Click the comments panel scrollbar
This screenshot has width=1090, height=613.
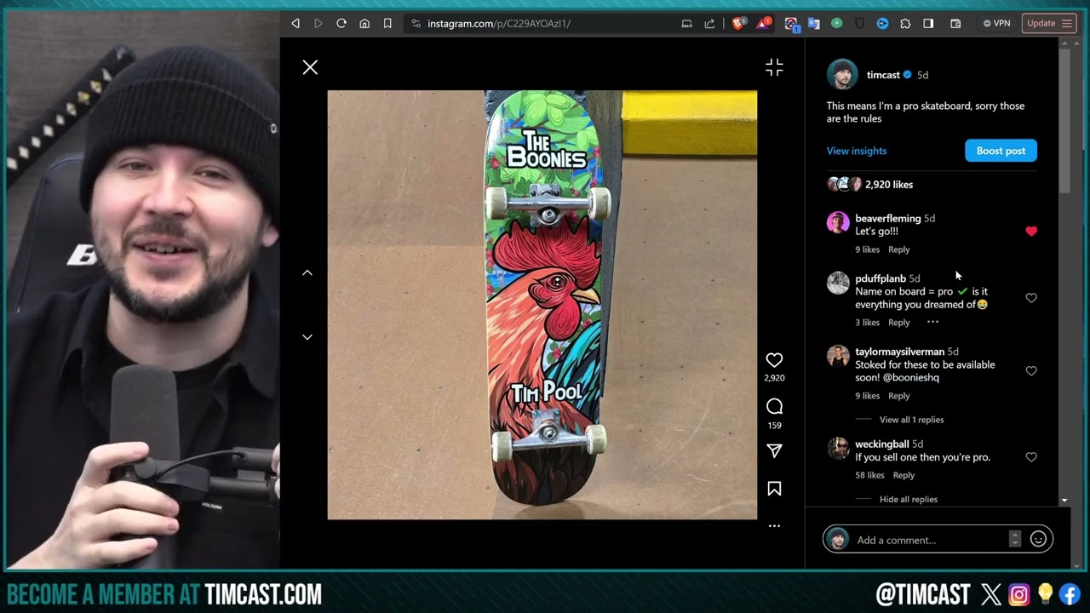pyautogui.click(x=1064, y=119)
